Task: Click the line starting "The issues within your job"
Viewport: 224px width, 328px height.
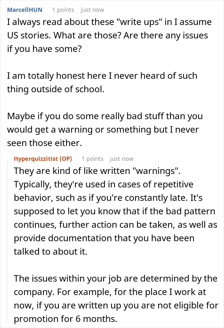Action: coord(116,279)
